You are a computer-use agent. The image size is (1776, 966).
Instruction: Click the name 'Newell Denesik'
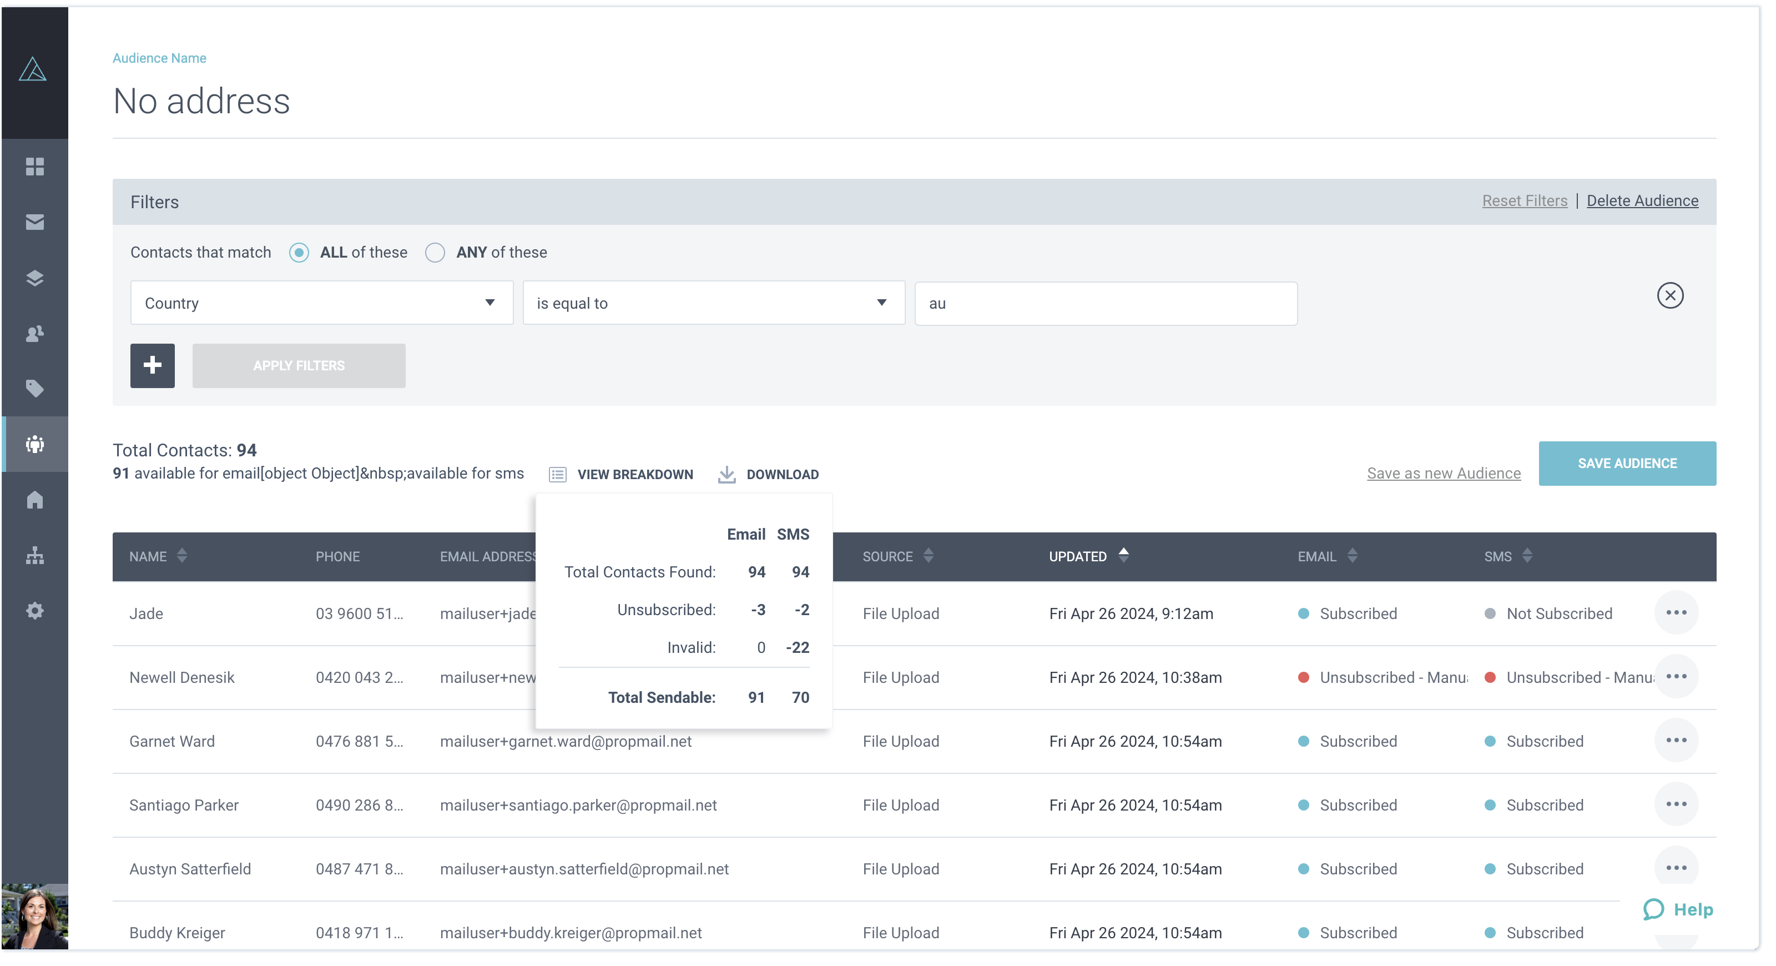tap(182, 678)
